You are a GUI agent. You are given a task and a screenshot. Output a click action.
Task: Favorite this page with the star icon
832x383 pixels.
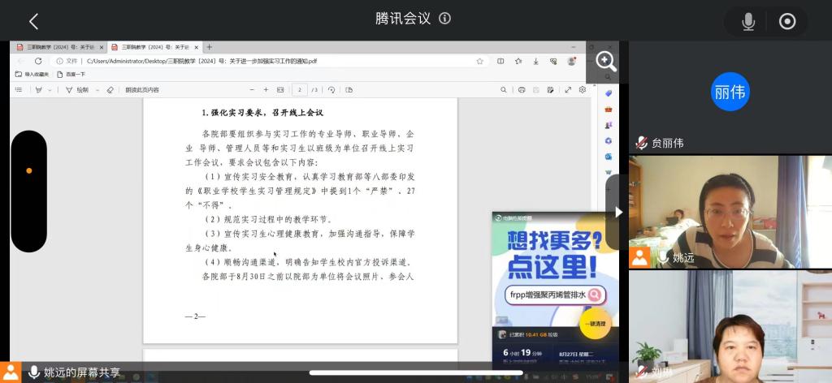click(480, 61)
